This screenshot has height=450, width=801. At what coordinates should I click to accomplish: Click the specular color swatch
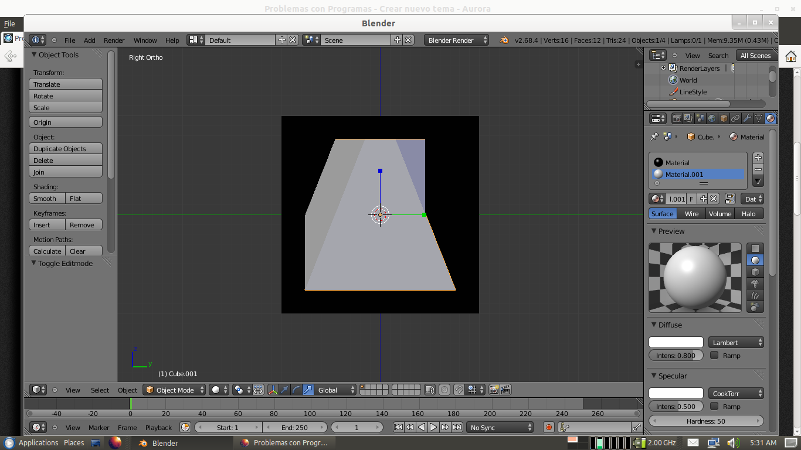676,393
